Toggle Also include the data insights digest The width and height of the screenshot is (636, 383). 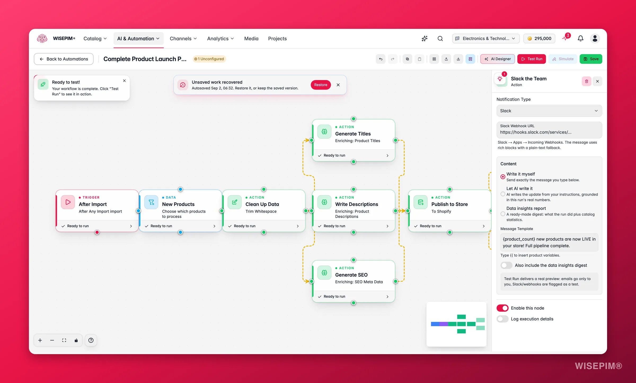point(506,265)
